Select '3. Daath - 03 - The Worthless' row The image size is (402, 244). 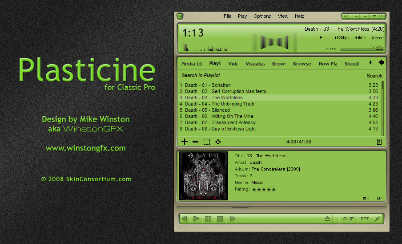279,98
